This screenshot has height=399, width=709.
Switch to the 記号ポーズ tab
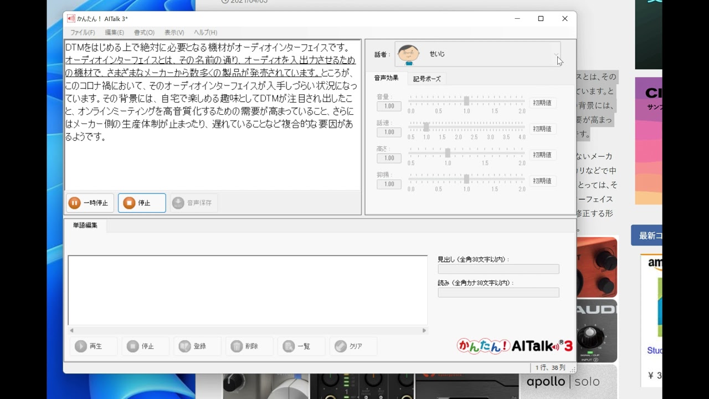click(427, 79)
